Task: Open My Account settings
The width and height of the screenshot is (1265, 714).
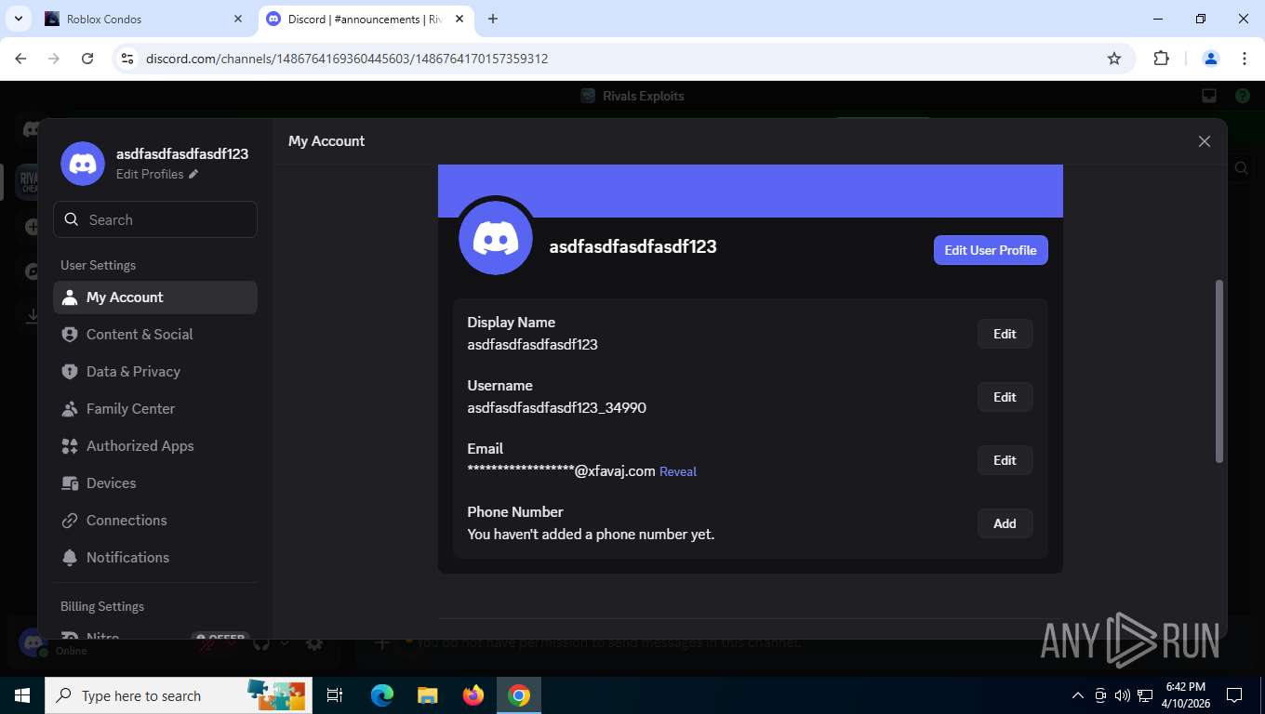Action: pyautogui.click(x=155, y=297)
